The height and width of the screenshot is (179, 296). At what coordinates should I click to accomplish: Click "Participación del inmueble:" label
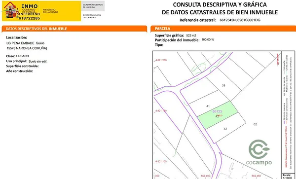coord(177,40)
